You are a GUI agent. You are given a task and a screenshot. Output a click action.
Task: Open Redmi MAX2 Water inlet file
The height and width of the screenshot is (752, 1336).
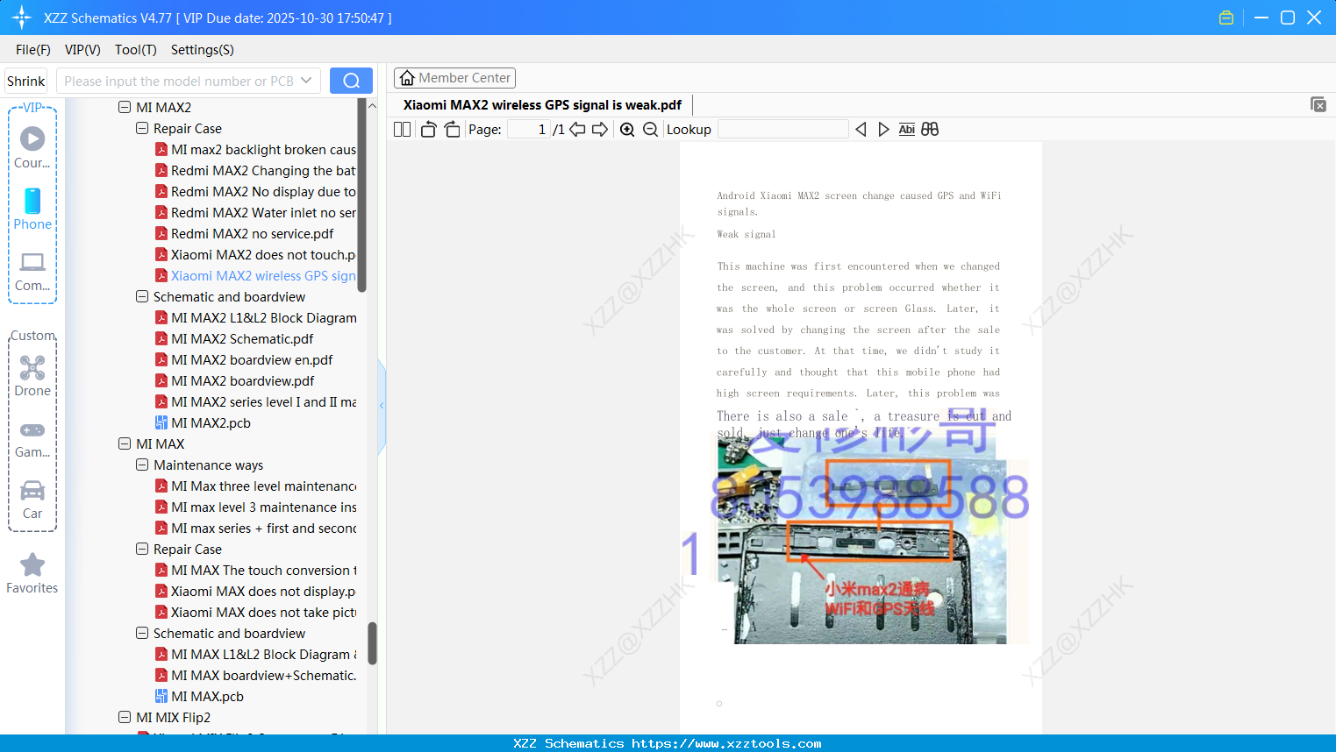(x=255, y=213)
